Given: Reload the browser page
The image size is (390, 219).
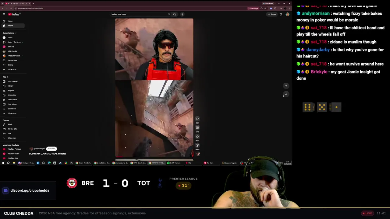Looking at the screenshot, I should (x=11, y=8).
